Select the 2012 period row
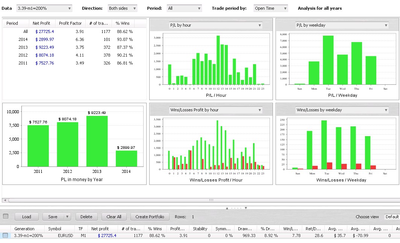The height and width of the screenshot is (243, 400). coord(74,55)
